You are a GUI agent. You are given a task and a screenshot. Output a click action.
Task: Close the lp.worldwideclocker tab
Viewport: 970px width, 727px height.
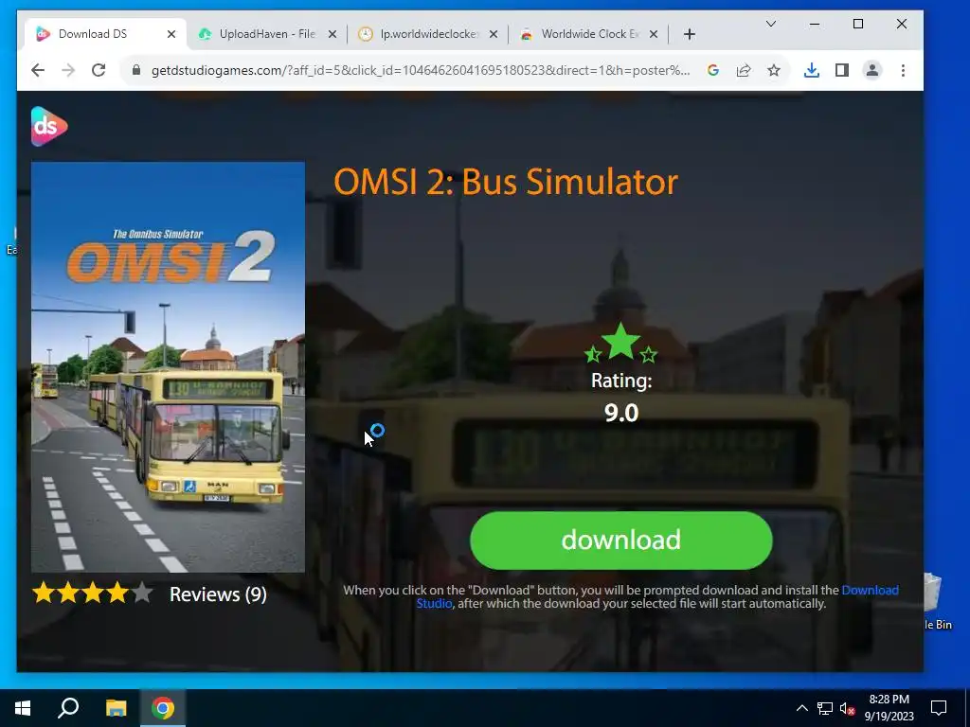[493, 34]
